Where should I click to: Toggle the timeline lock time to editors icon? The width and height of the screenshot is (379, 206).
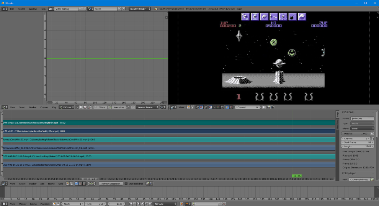[58, 204]
